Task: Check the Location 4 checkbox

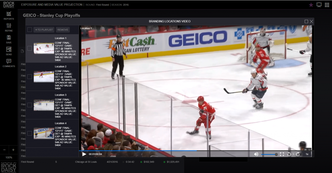Action: 30,133
